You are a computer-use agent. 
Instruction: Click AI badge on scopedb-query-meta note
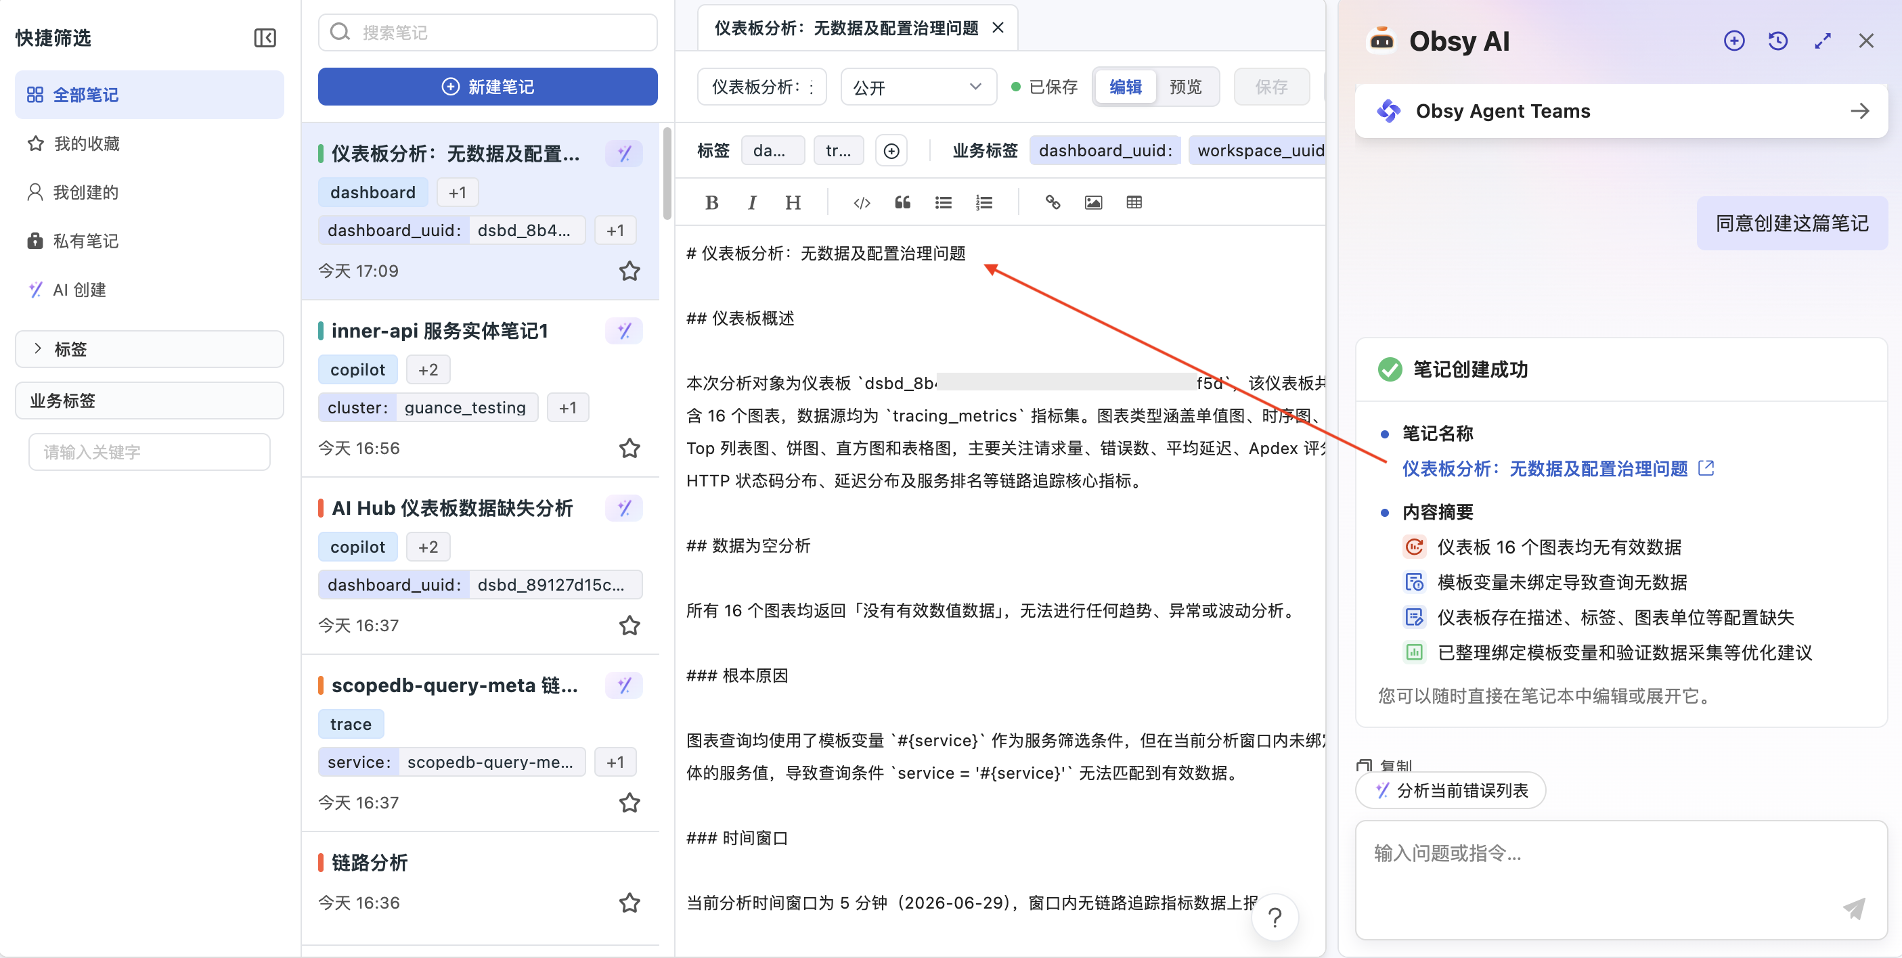click(x=624, y=685)
